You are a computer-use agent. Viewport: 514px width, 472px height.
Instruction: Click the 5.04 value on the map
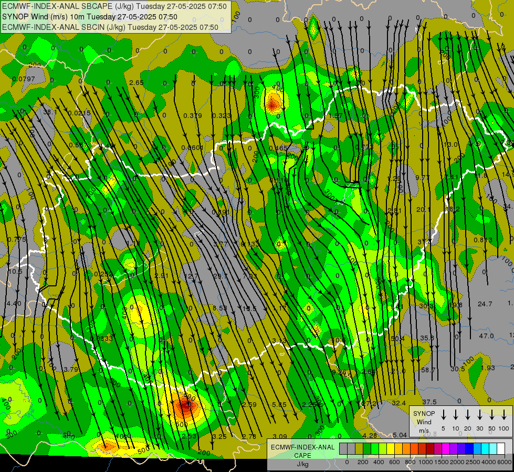(400, 435)
